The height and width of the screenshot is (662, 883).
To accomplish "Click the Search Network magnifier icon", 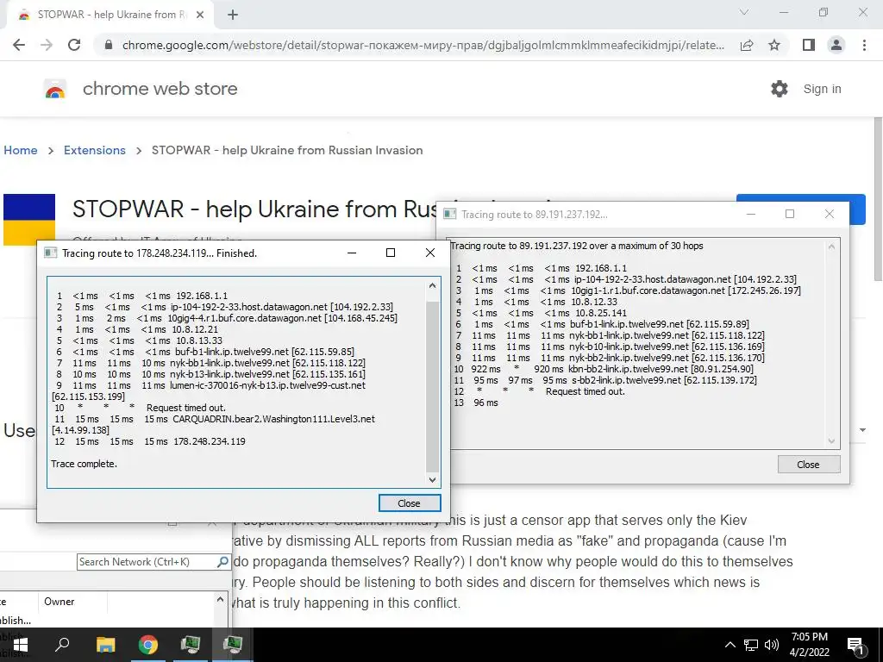I will click(x=223, y=562).
